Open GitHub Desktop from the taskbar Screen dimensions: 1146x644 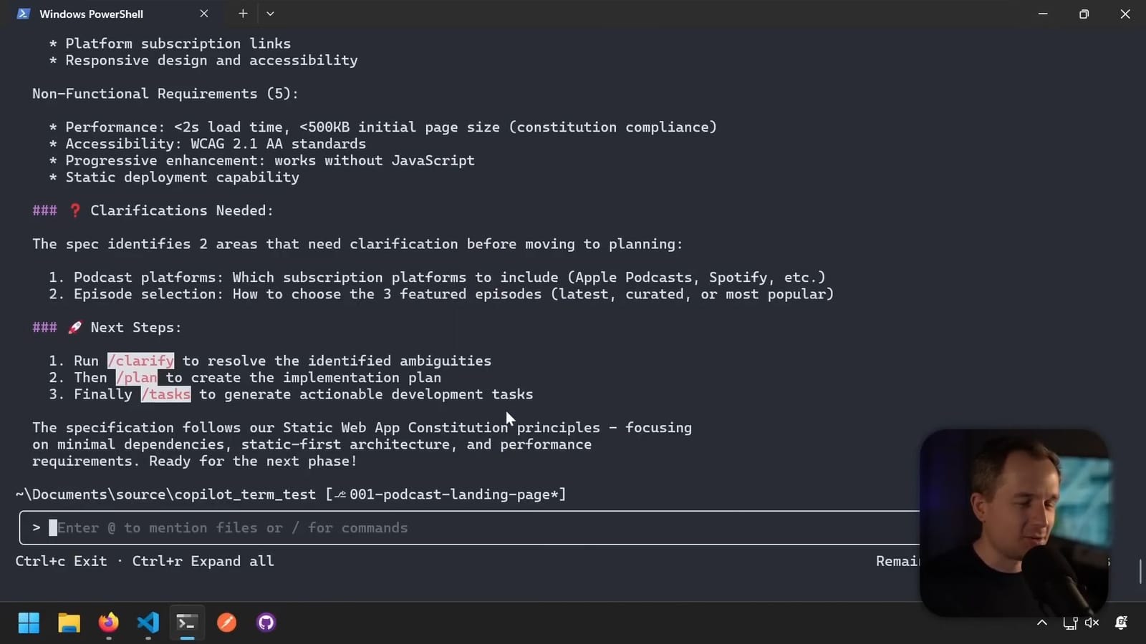(265, 623)
